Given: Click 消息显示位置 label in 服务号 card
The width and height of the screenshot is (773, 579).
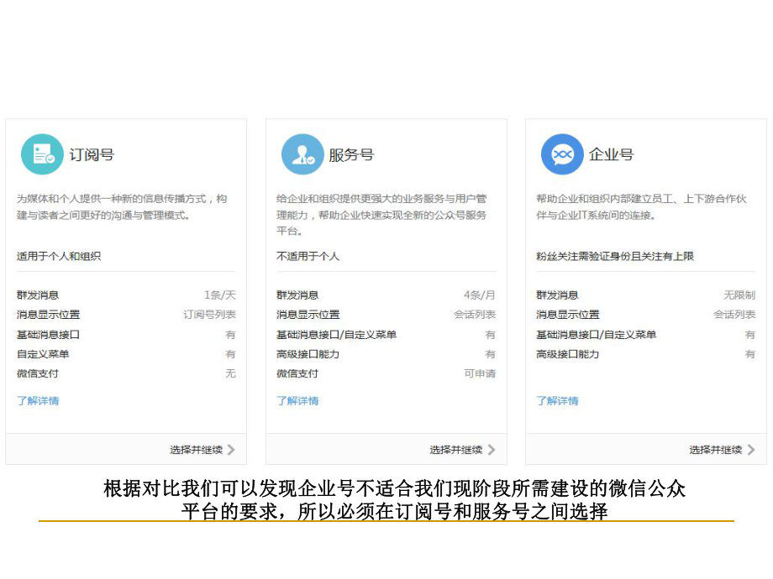Looking at the screenshot, I should click(x=308, y=314).
